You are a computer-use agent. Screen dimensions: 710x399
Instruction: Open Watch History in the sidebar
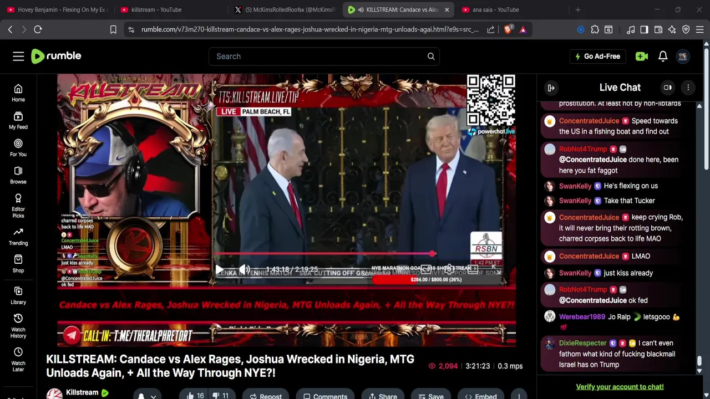(18, 326)
